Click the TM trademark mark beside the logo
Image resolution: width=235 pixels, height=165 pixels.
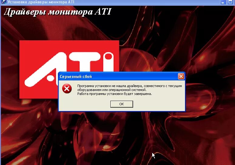tap(122, 41)
